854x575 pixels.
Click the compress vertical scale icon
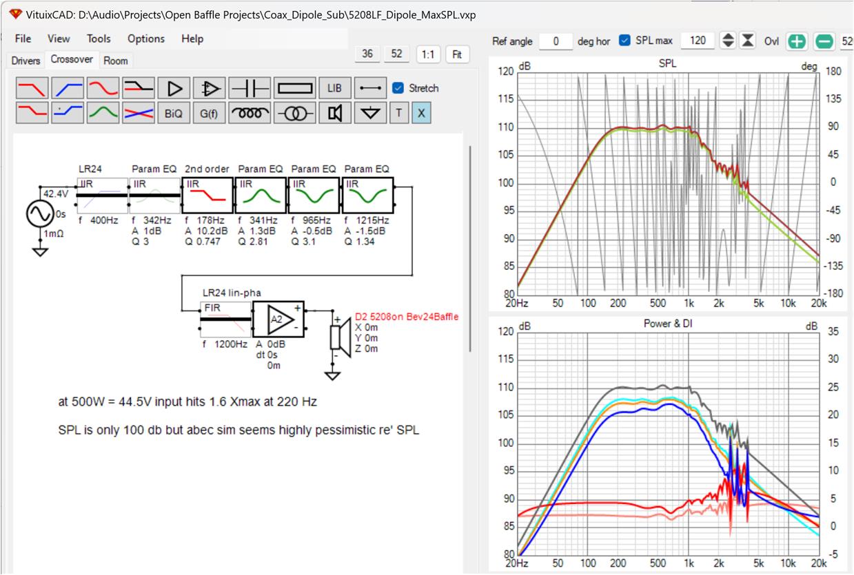pyautogui.click(x=747, y=41)
